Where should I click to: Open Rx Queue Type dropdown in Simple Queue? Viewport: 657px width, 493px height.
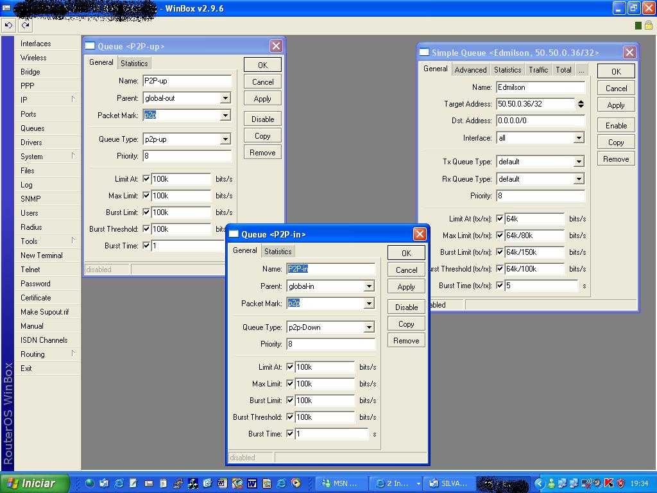click(579, 179)
